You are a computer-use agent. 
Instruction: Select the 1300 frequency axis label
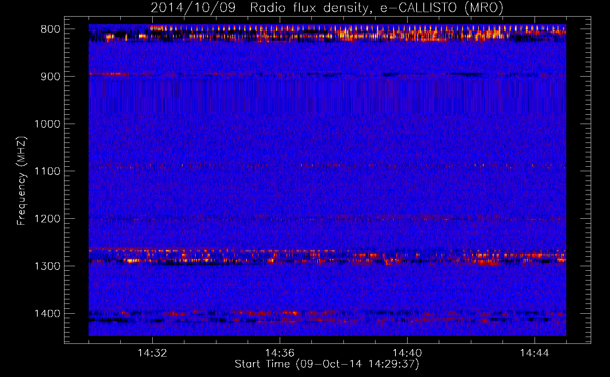tap(47, 266)
